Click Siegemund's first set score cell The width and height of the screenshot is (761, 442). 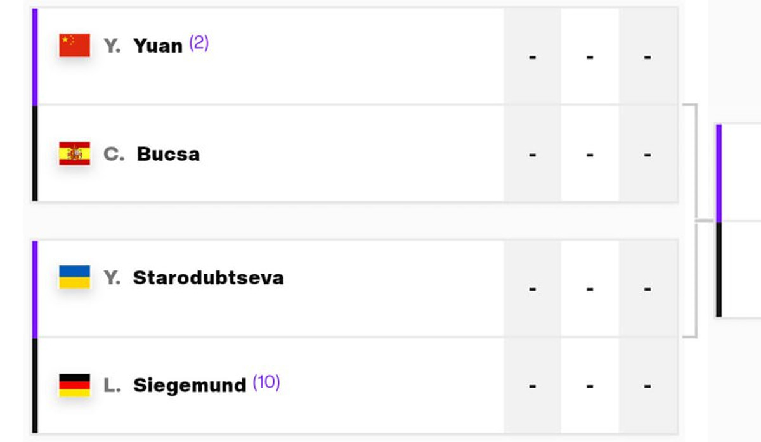pyautogui.click(x=532, y=386)
